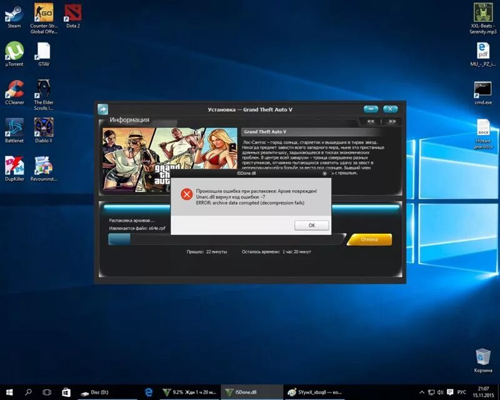Open the Корзина recycle bin
The image size is (500, 400).
482,361
